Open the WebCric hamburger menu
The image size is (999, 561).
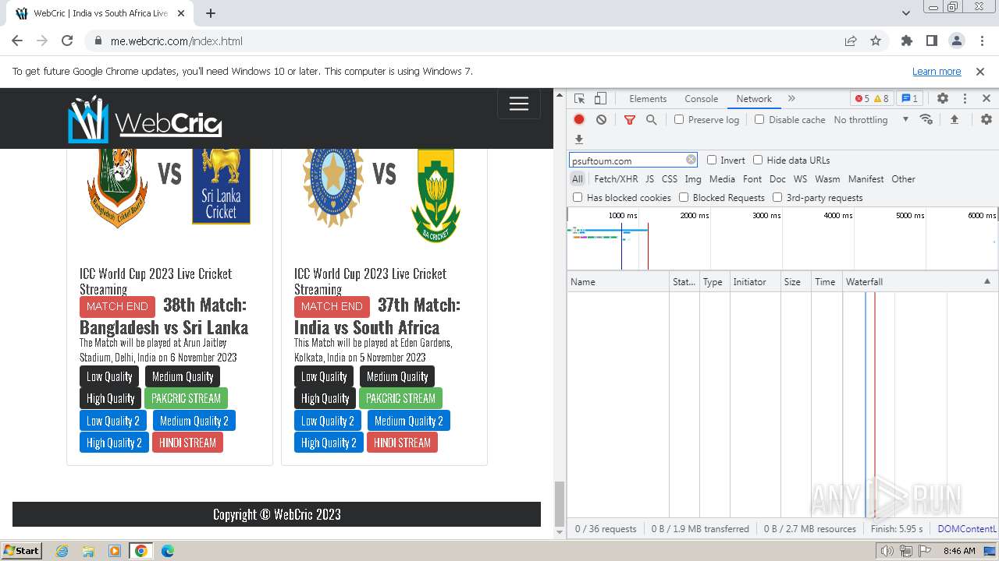pyautogui.click(x=519, y=104)
